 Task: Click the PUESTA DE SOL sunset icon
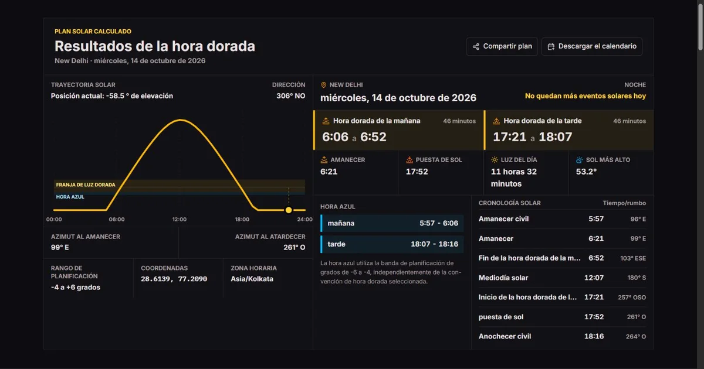click(x=409, y=160)
